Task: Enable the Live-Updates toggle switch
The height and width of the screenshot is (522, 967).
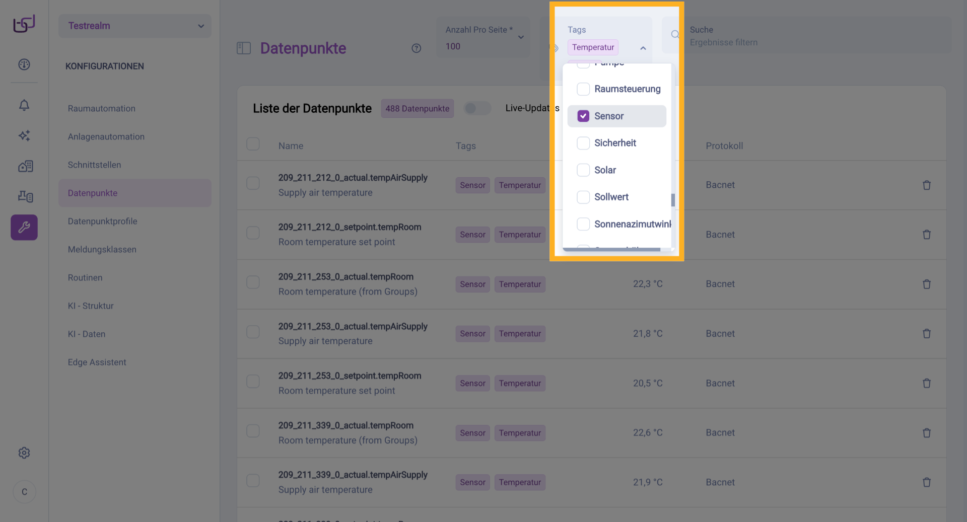Action: (477, 108)
